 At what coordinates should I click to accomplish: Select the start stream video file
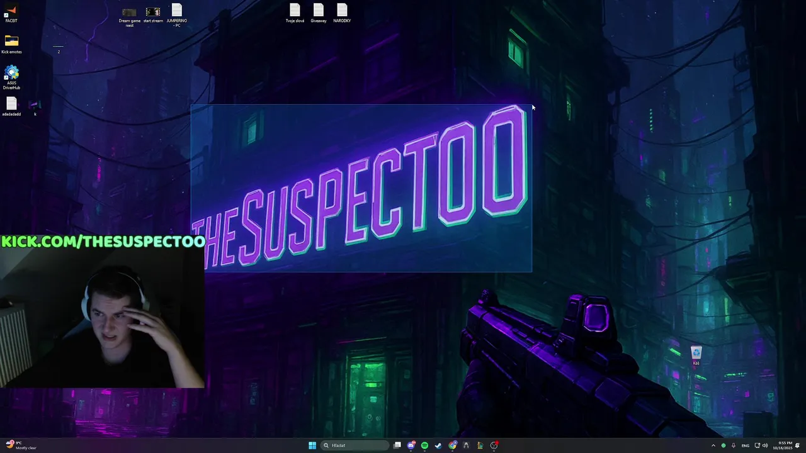pyautogui.click(x=153, y=15)
